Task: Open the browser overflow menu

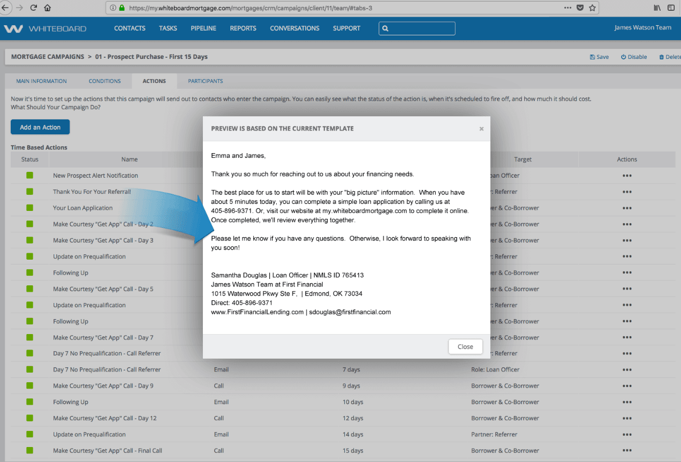Action: click(x=567, y=7)
